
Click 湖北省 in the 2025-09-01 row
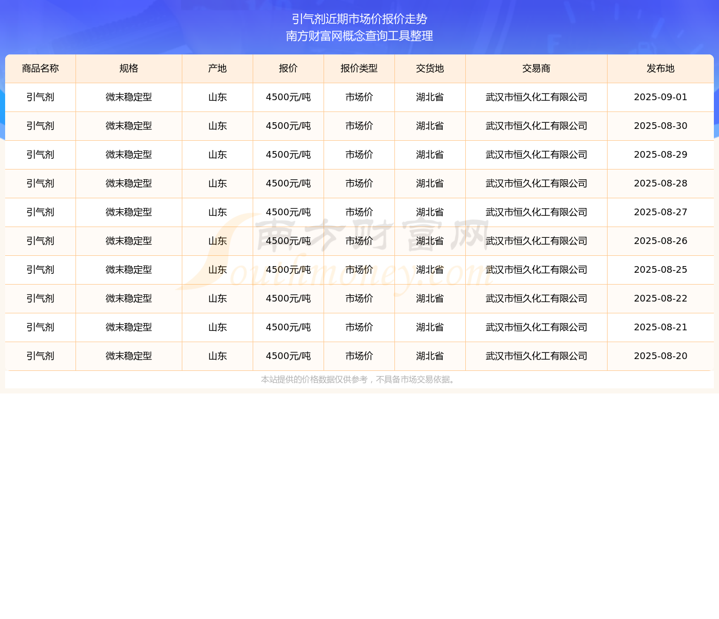pos(430,97)
